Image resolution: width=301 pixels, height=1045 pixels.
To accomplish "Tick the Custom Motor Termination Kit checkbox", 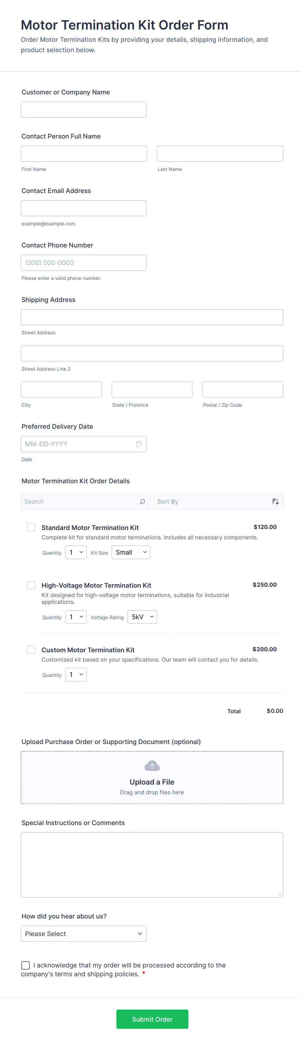I will pos(31,649).
